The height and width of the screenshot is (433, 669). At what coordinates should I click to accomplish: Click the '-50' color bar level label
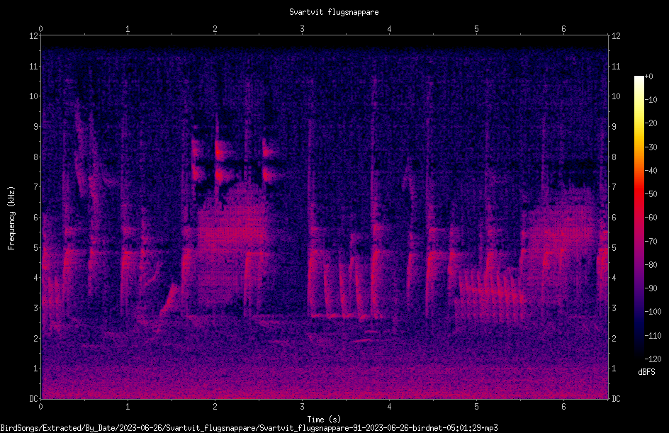651,194
